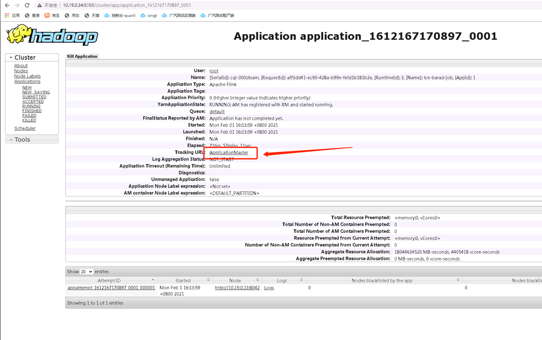This screenshot has width=542, height=340.
Task: Open the 广汽测试运营端 bookmark
Action: (x=179, y=15)
